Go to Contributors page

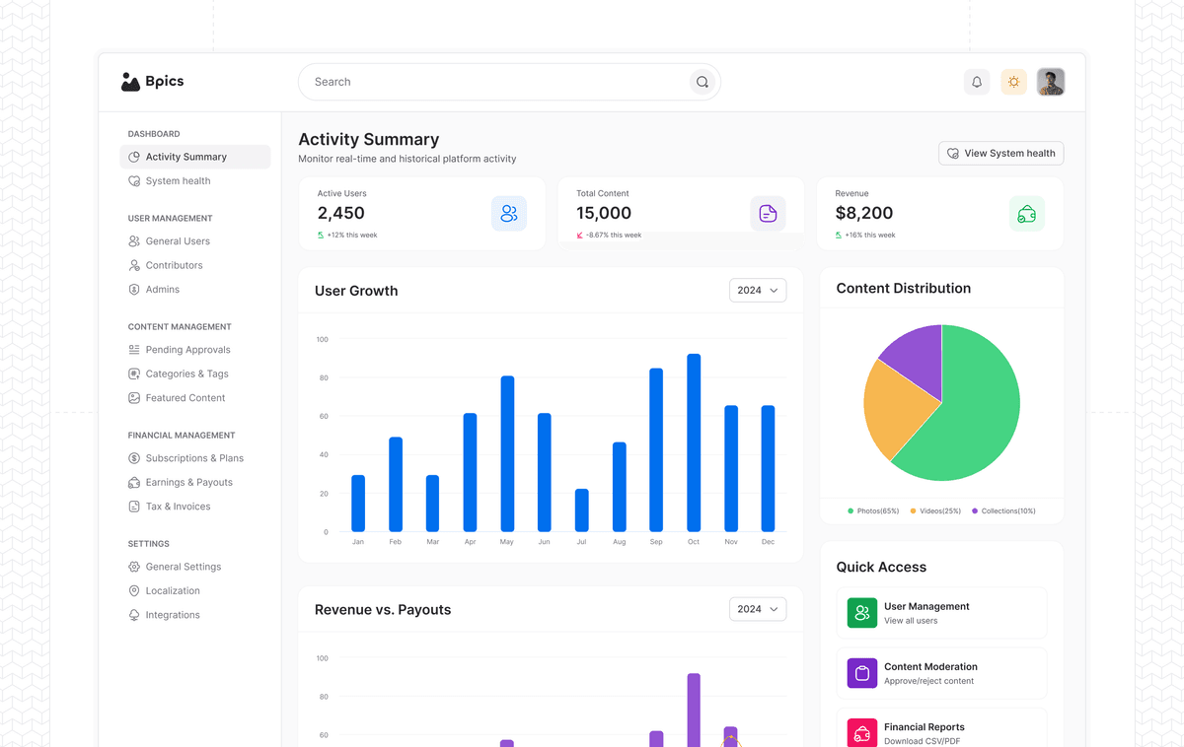coord(195,265)
